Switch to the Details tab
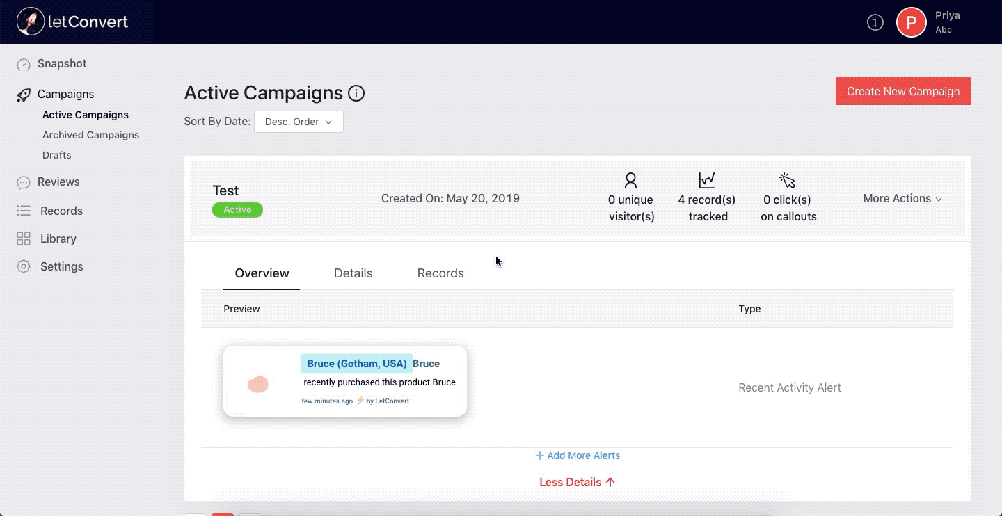Screen dimensions: 1002x516 [x=353, y=273]
